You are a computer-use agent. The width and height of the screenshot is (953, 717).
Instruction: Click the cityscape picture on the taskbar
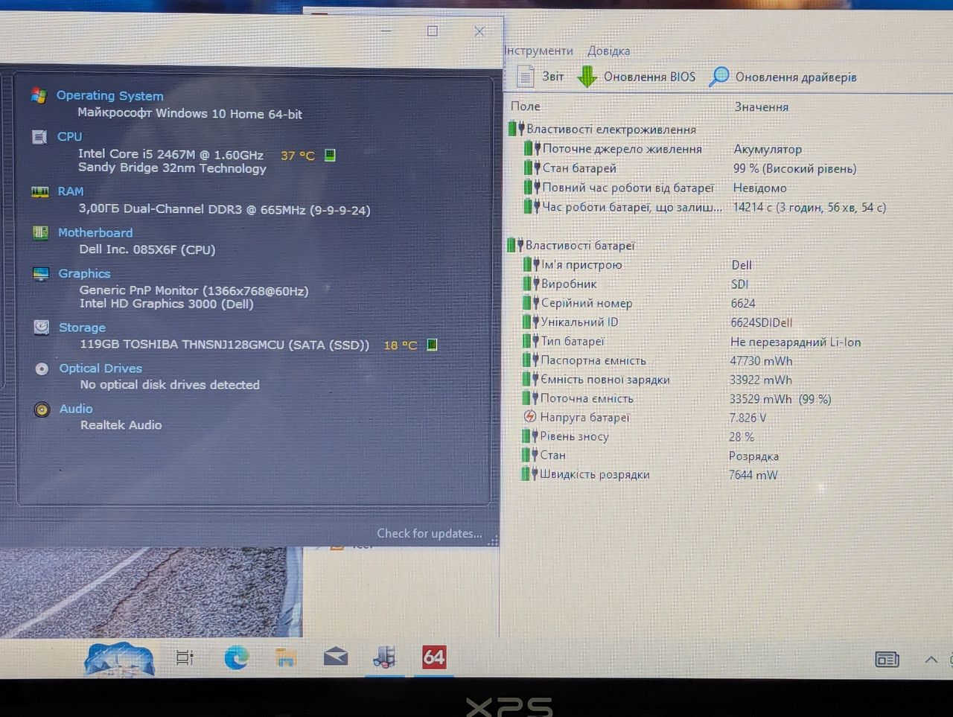coord(119,659)
